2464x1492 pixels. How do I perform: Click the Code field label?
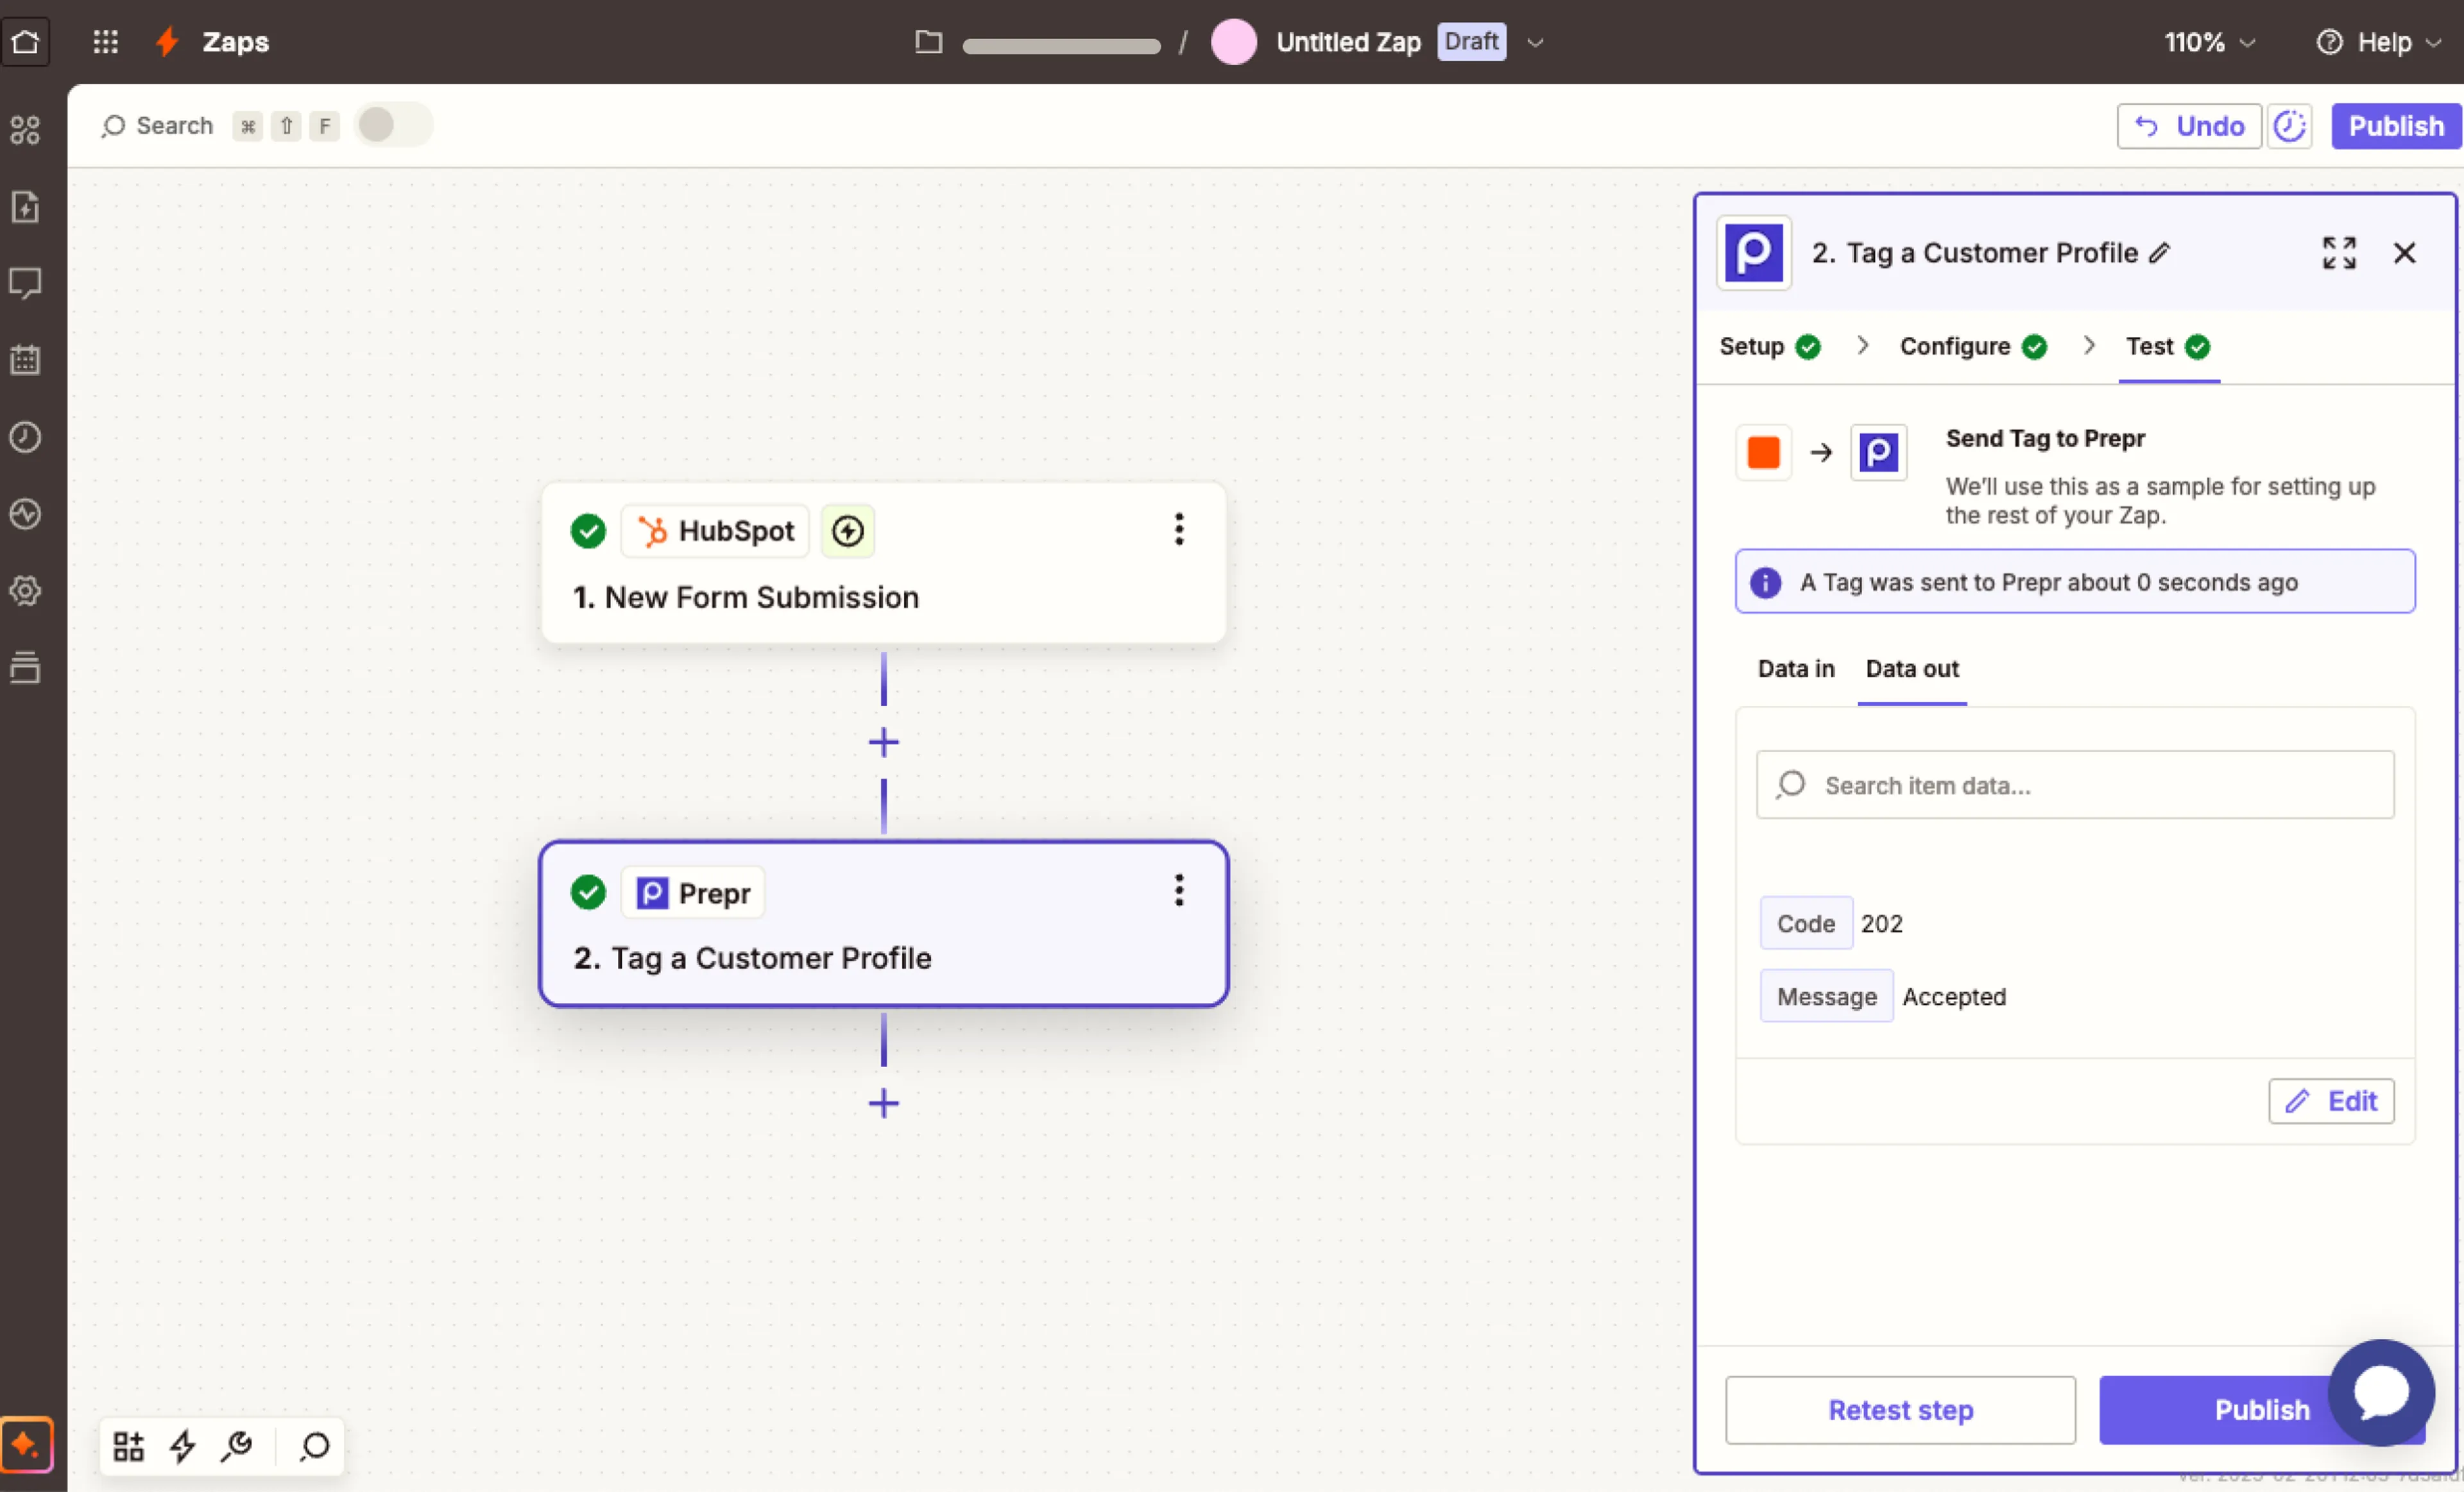tap(1806, 924)
